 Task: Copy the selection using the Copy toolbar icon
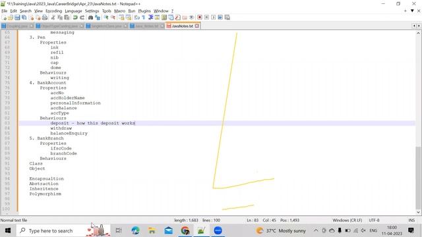(60, 18)
